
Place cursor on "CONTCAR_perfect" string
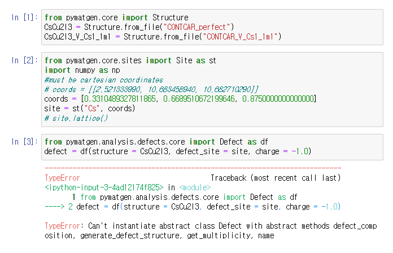197,27
